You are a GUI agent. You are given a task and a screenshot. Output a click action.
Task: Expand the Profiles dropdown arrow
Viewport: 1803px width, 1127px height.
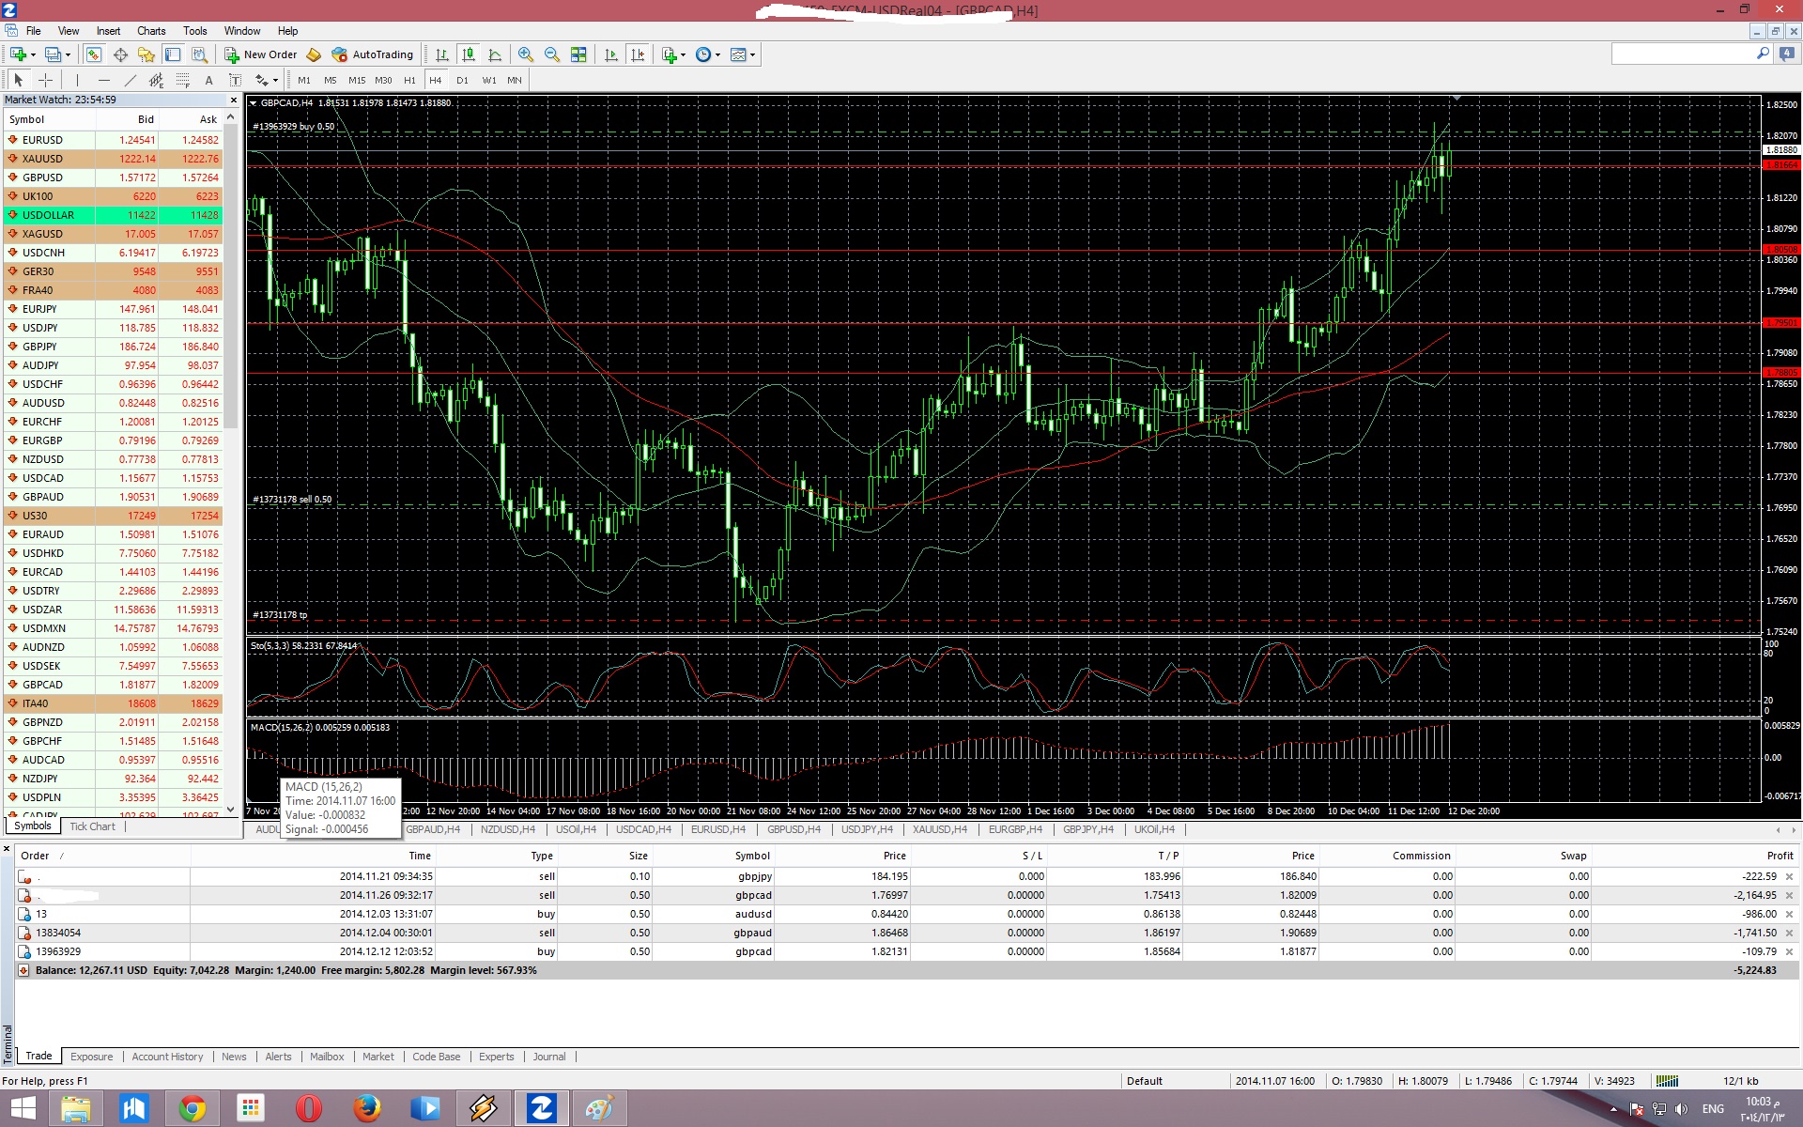pyautogui.click(x=68, y=54)
